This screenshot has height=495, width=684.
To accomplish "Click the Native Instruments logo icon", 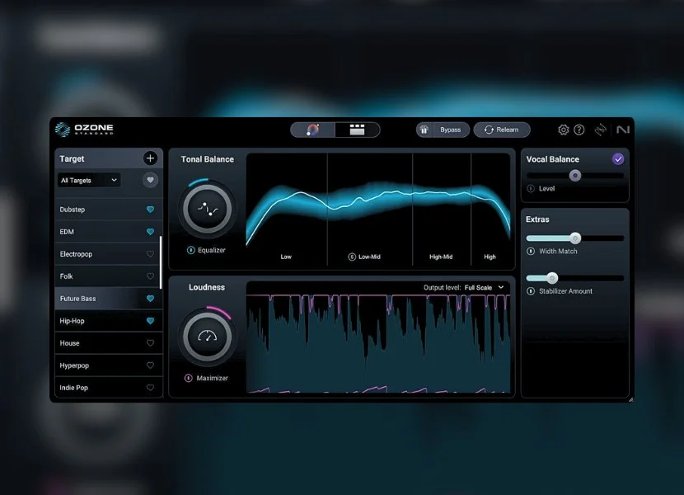I will click(x=622, y=130).
